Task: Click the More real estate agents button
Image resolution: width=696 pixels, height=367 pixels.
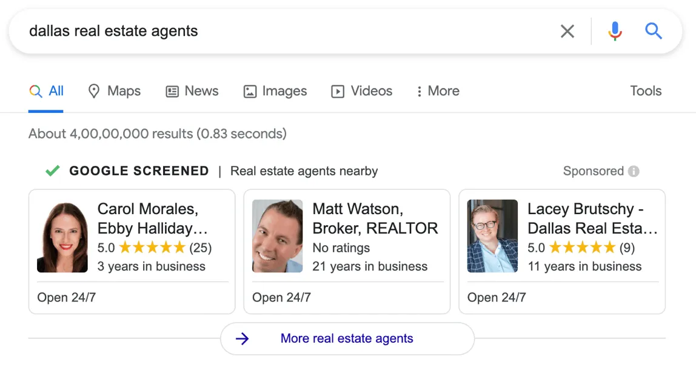Action: (x=347, y=338)
